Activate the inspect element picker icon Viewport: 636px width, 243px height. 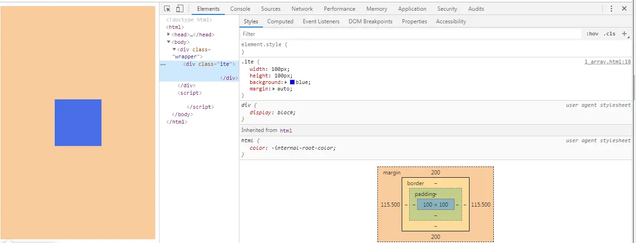coord(167,8)
